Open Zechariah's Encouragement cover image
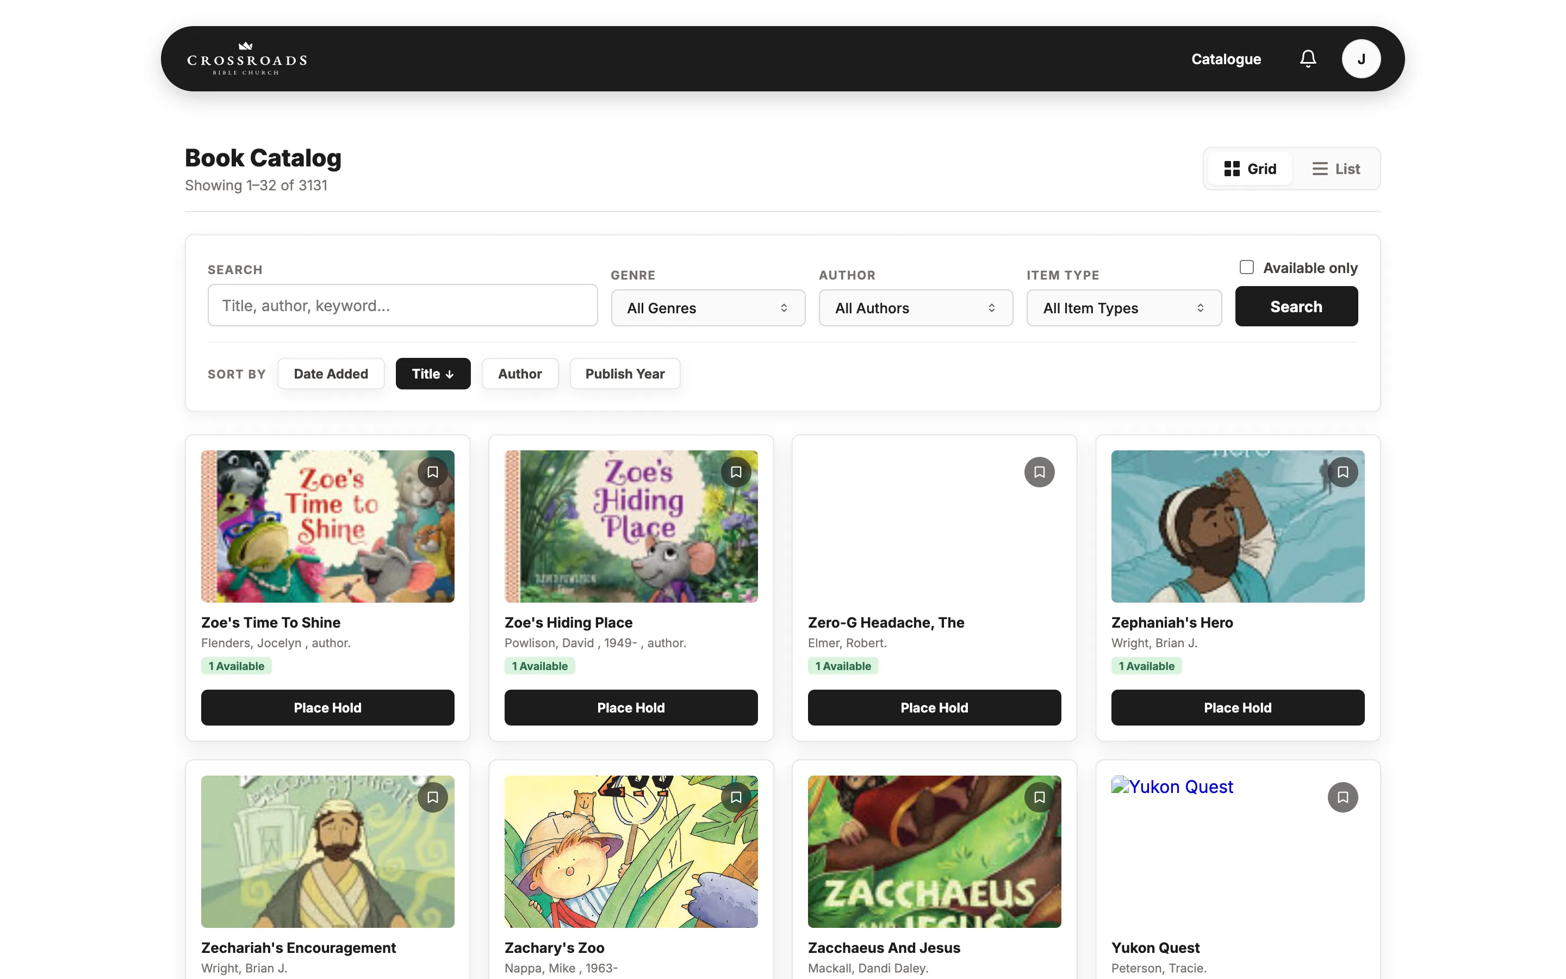1566x979 pixels. [x=327, y=851]
